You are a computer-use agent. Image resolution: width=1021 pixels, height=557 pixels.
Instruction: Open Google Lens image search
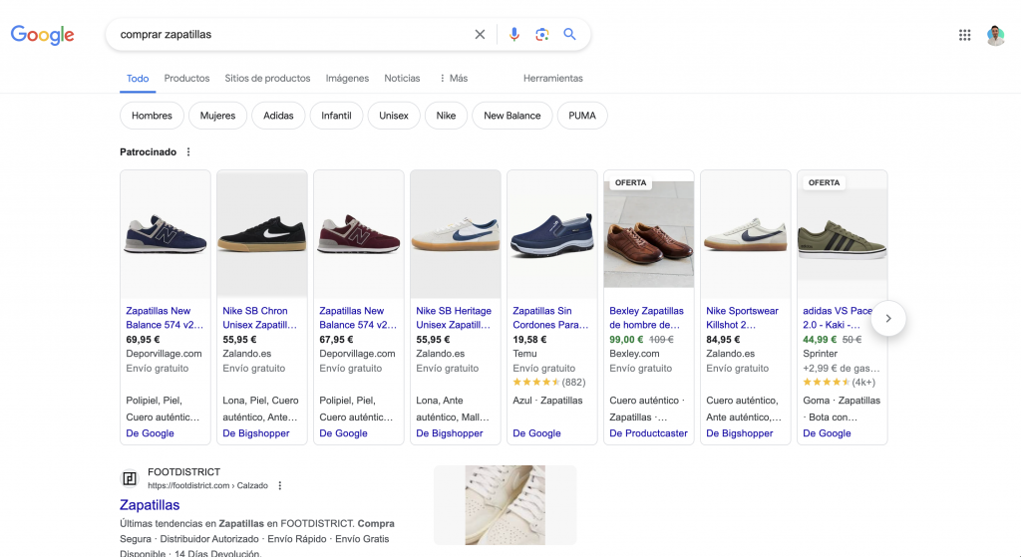tap(541, 35)
